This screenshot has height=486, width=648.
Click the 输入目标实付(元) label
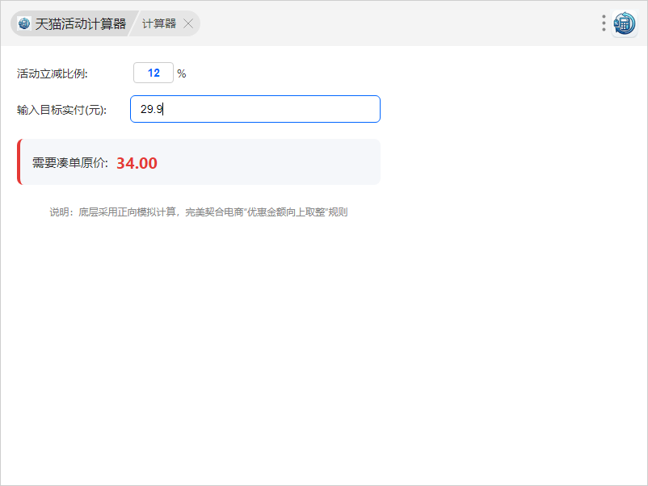tap(62, 110)
